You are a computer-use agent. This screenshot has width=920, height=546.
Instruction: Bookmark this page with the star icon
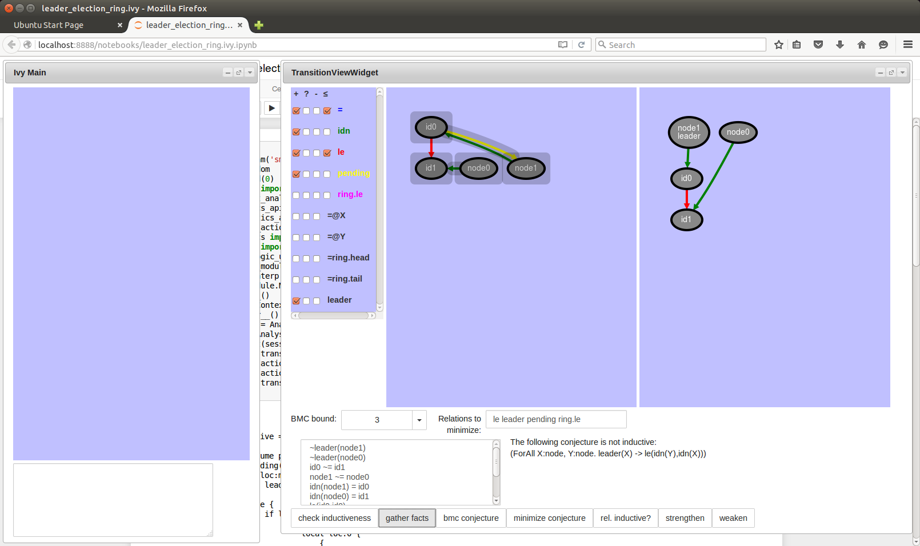(x=778, y=45)
